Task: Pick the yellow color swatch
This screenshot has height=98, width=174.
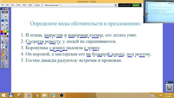Action: pyautogui.click(x=5, y=32)
